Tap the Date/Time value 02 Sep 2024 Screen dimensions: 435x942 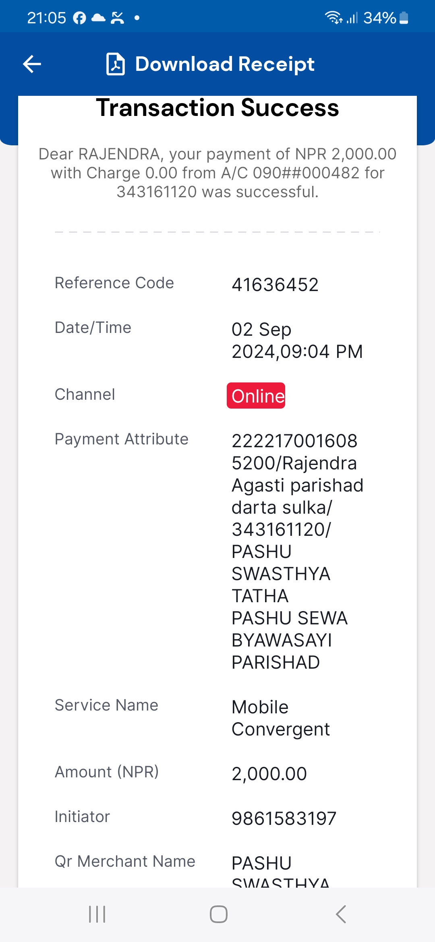[x=297, y=341]
